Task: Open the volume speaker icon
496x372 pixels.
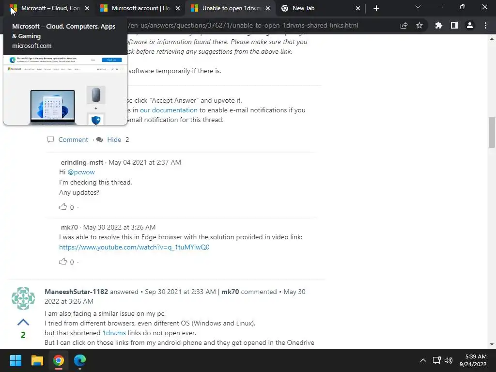Action: (x=448, y=360)
